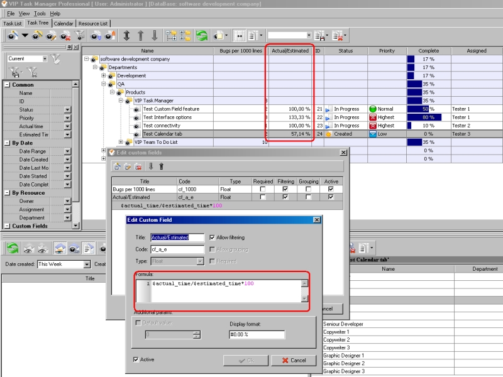
Task: Toggle the Active checkbox in Edit Custom Field
Action: [136, 359]
